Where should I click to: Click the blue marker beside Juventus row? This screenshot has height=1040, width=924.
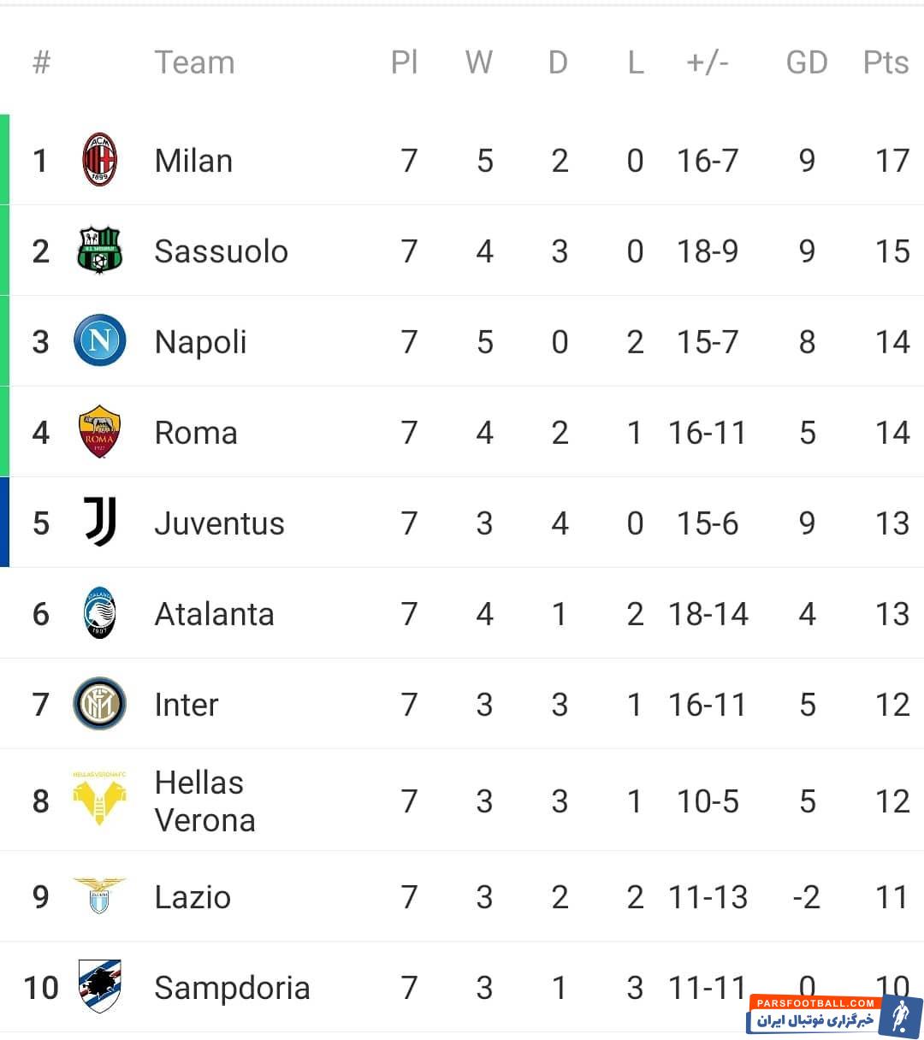[x=4, y=522]
